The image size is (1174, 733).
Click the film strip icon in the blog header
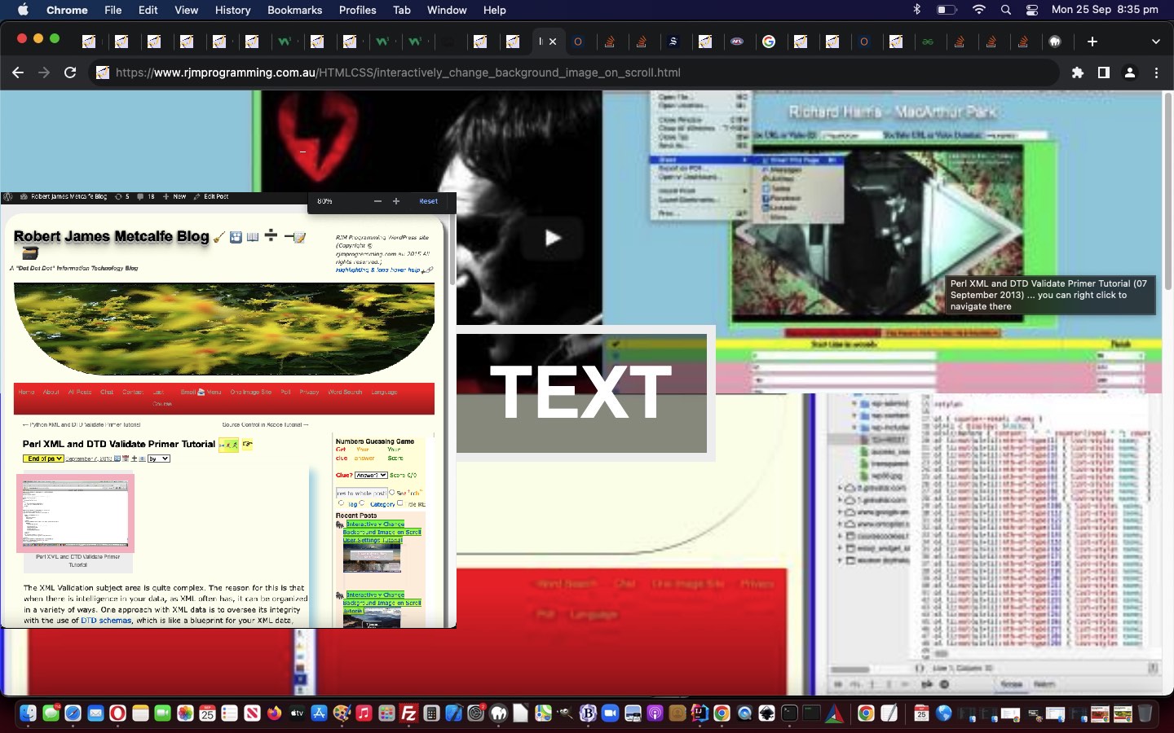[235, 238]
